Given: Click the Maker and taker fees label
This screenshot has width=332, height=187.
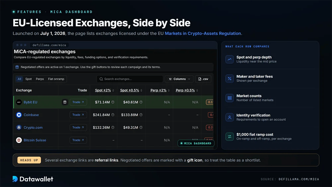Looking at the screenshot, I should pyautogui.click(x=255, y=76).
